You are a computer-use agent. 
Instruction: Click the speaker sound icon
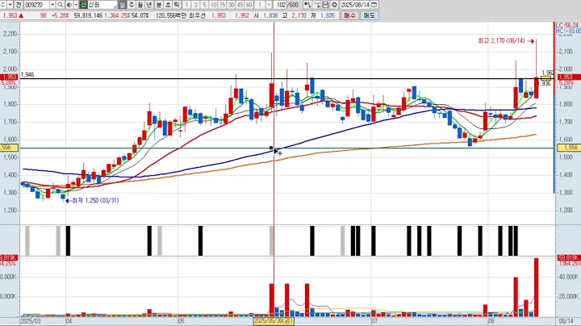tap(69, 5)
